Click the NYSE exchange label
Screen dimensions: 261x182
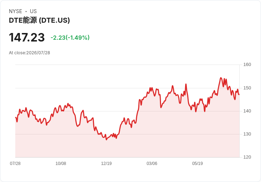16,11
